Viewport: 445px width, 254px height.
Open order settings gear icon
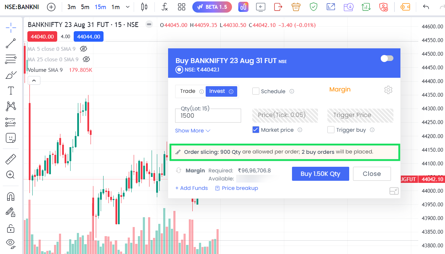388,90
